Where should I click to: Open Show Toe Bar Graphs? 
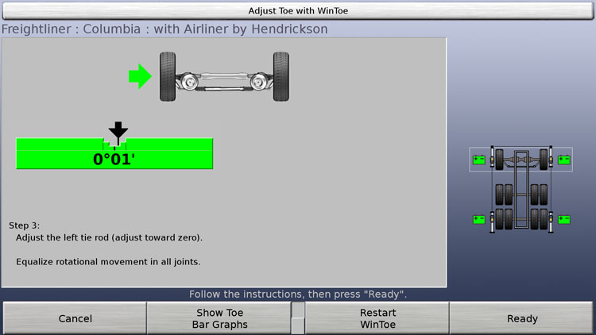click(x=220, y=318)
